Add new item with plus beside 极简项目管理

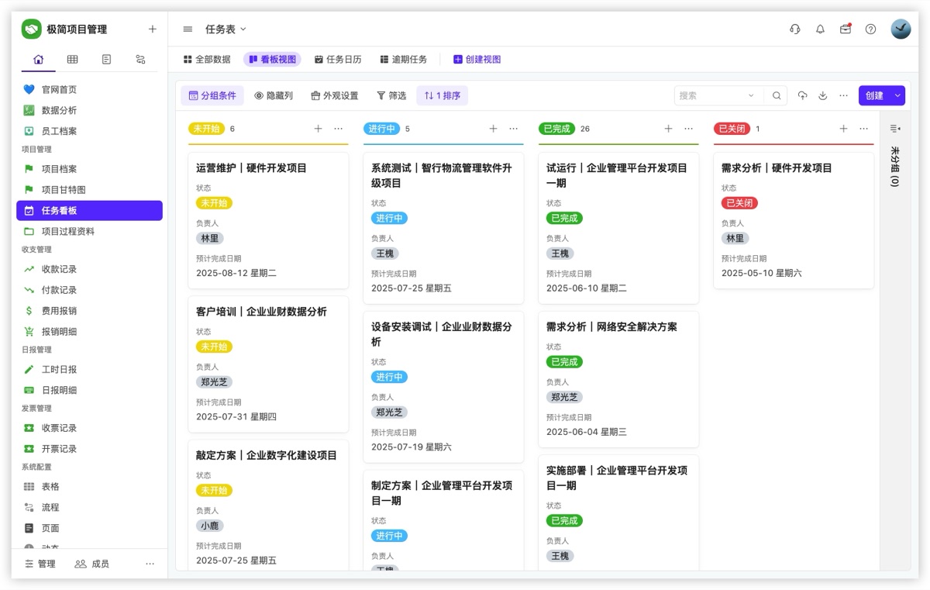[x=152, y=29]
